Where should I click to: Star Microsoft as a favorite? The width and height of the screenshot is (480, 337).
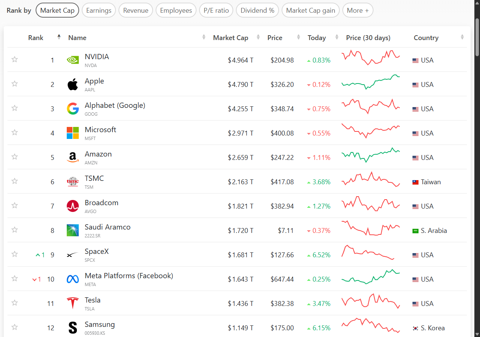[15, 132]
